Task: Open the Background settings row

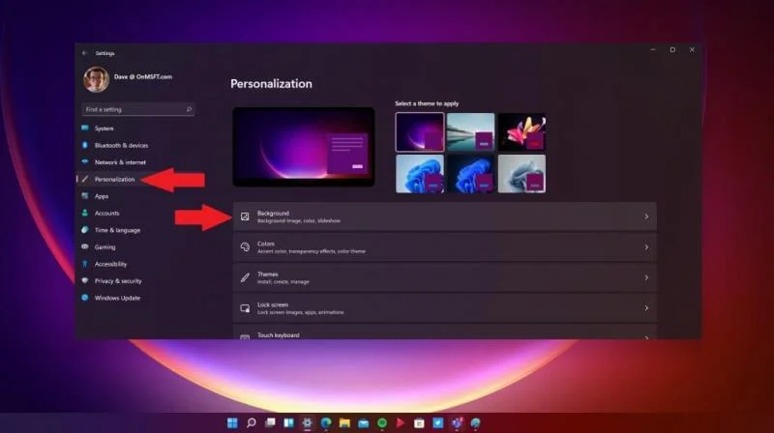Action: 445,216
